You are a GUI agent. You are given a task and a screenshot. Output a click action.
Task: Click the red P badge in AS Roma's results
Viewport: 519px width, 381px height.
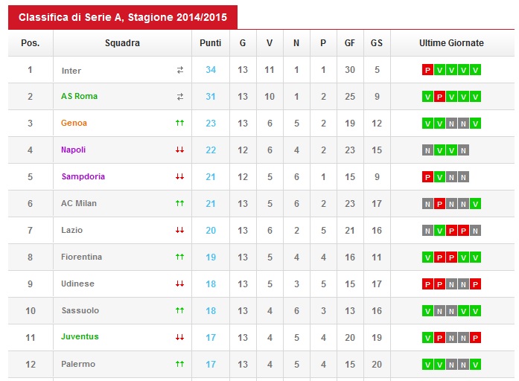(x=439, y=97)
